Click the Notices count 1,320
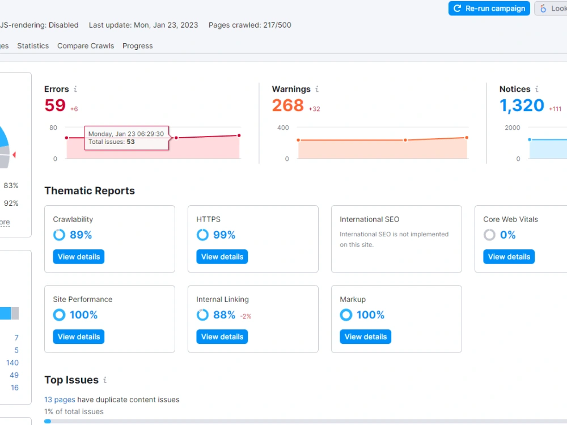Image resolution: width=567 pixels, height=425 pixels. [x=522, y=105]
